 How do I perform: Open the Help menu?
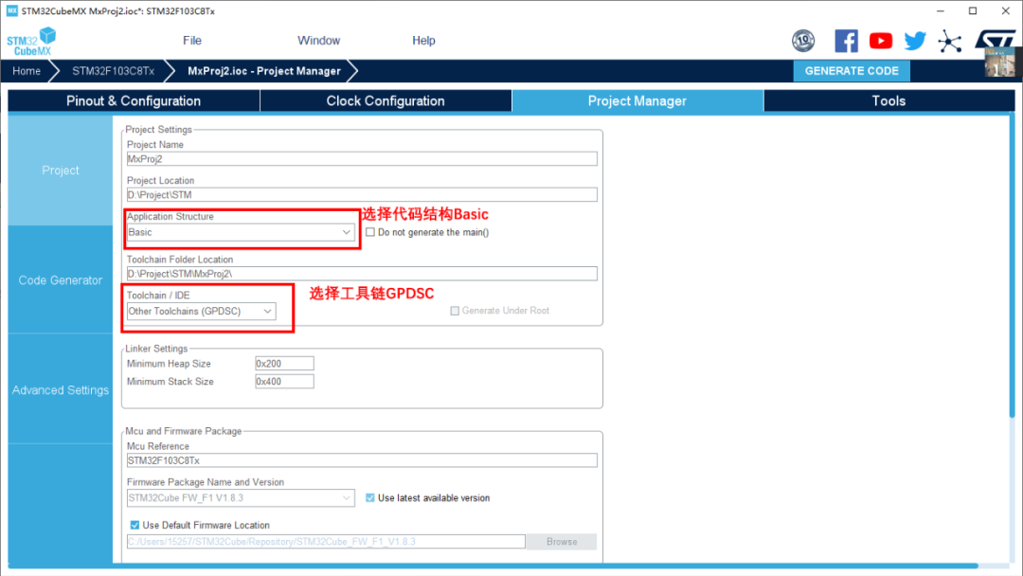tap(423, 41)
